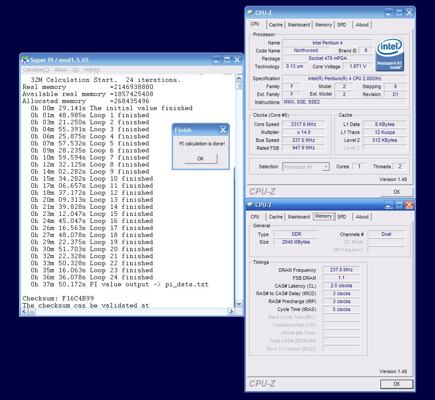The height and width of the screenshot is (400, 435).
Task: Click OK in the top CPU-Z window
Action: point(397,192)
